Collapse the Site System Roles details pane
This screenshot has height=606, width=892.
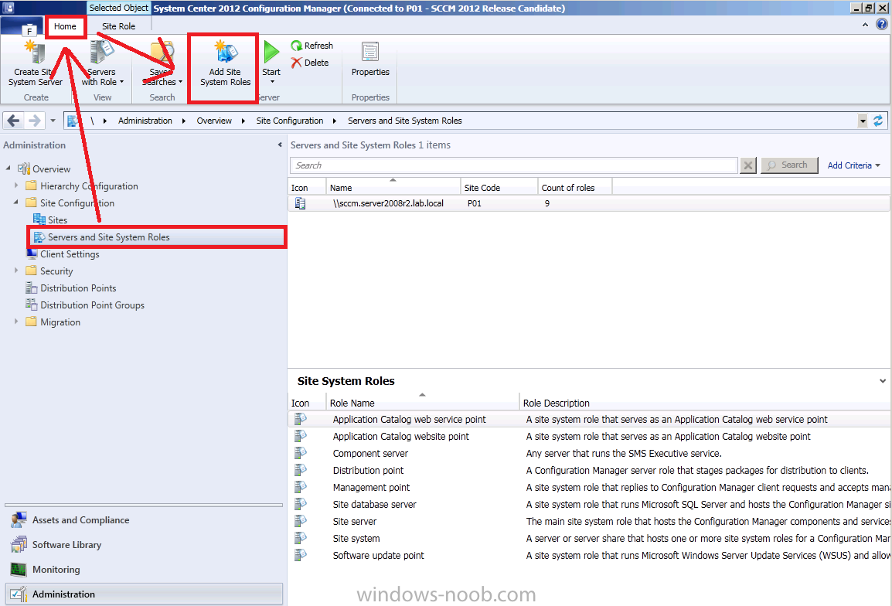click(x=882, y=380)
